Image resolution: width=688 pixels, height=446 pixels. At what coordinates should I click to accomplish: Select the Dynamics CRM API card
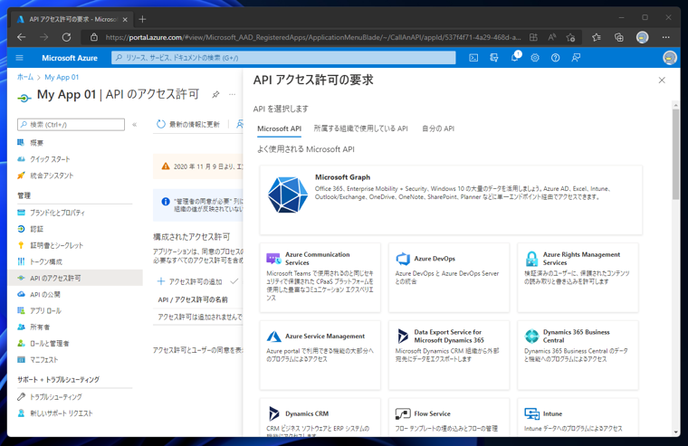click(x=320, y=417)
